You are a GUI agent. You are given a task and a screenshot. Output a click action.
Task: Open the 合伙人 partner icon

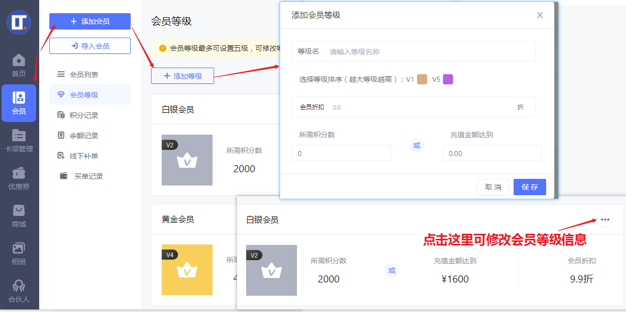[x=19, y=289]
